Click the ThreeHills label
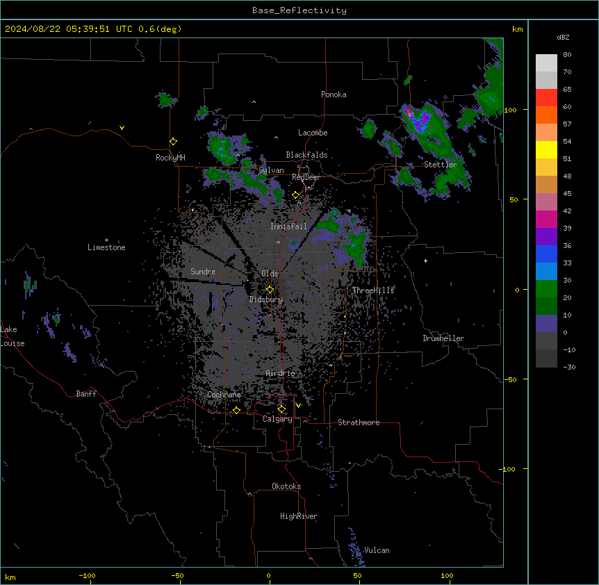Screen dimensions: 599x585 pyautogui.click(x=373, y=290)
